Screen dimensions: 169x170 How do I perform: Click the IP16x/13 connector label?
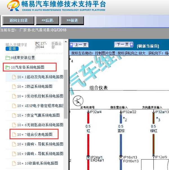tap(130, 157)
